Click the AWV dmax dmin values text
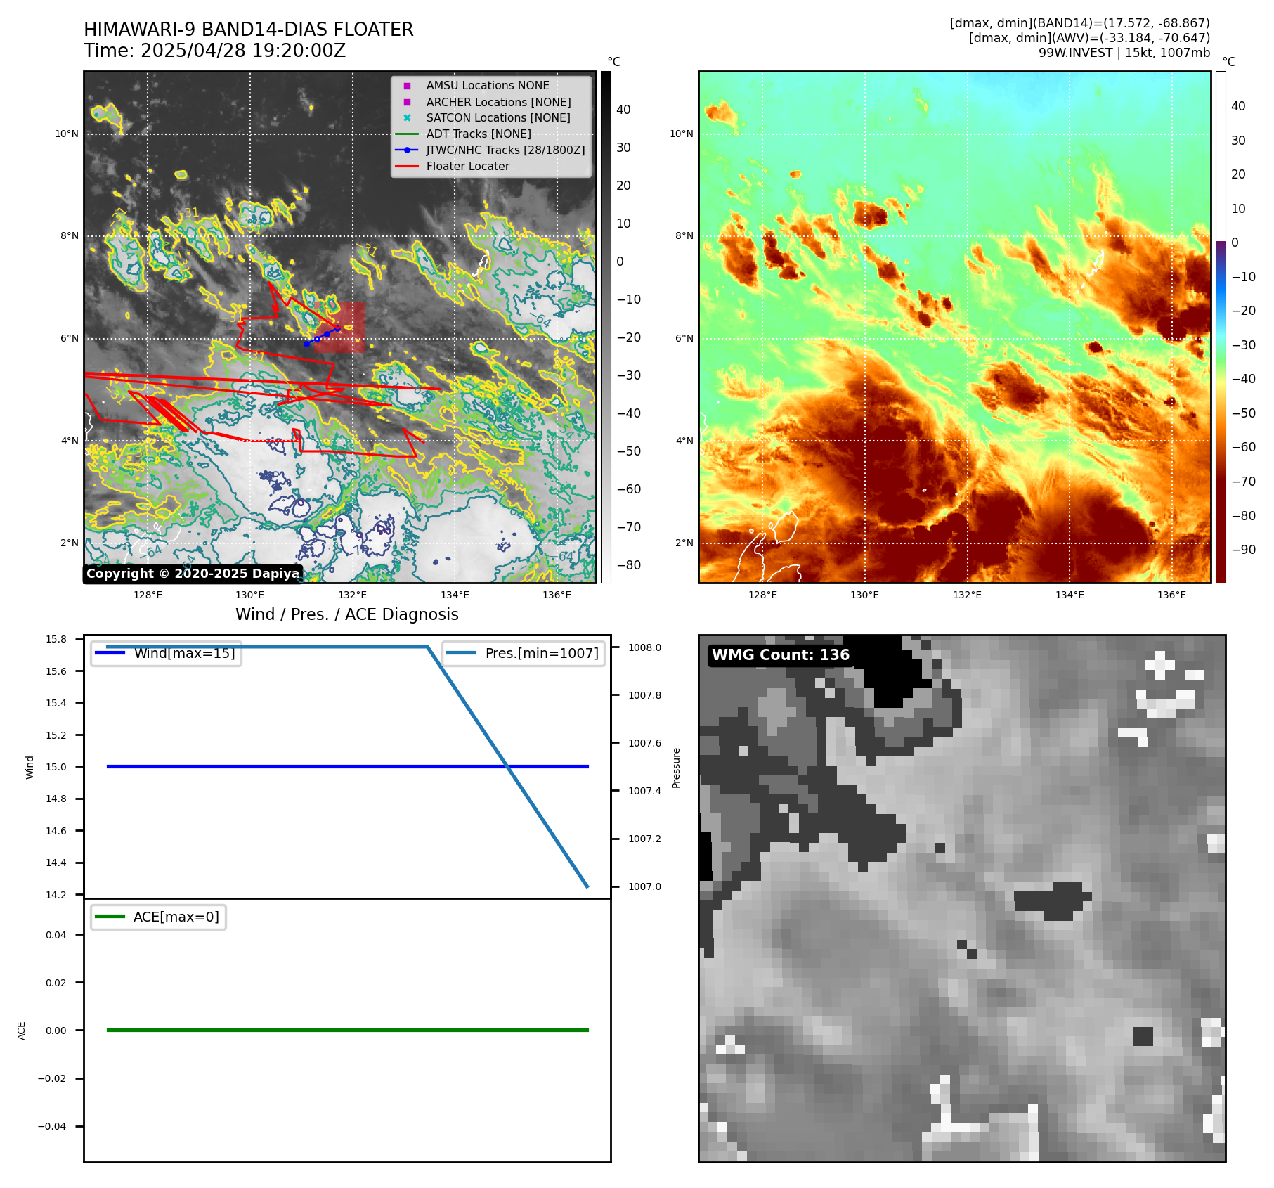1274x1188 pixels. pyautogui.click(x=1089, y=38)
